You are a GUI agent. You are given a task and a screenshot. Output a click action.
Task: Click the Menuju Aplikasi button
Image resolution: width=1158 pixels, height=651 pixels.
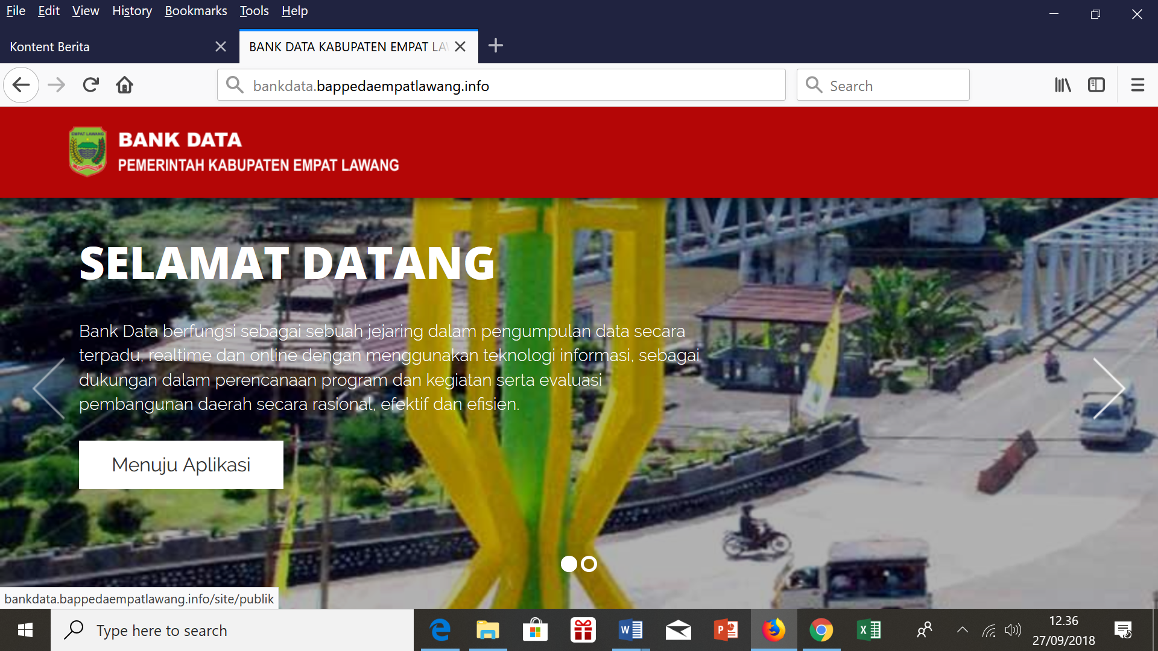(181, 465)
